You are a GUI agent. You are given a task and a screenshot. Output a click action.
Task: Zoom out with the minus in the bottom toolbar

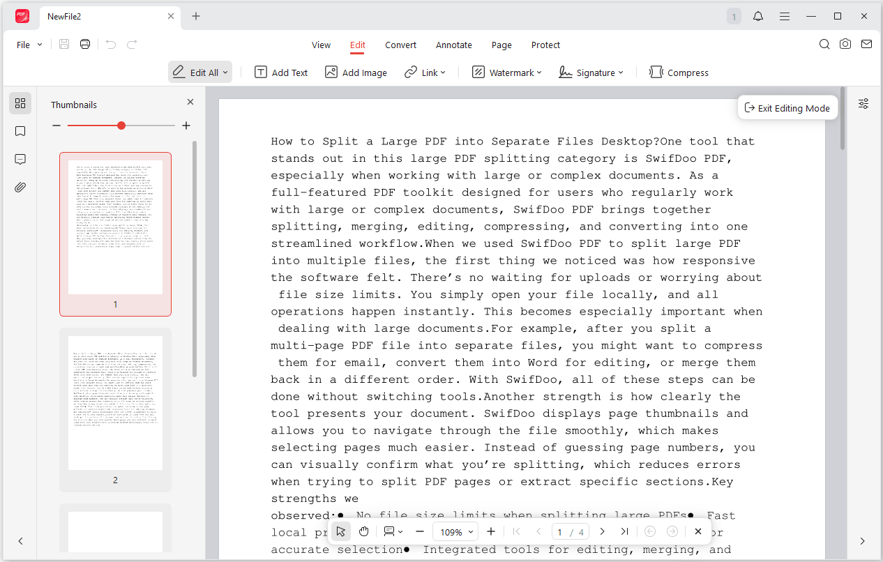(420, 531)
